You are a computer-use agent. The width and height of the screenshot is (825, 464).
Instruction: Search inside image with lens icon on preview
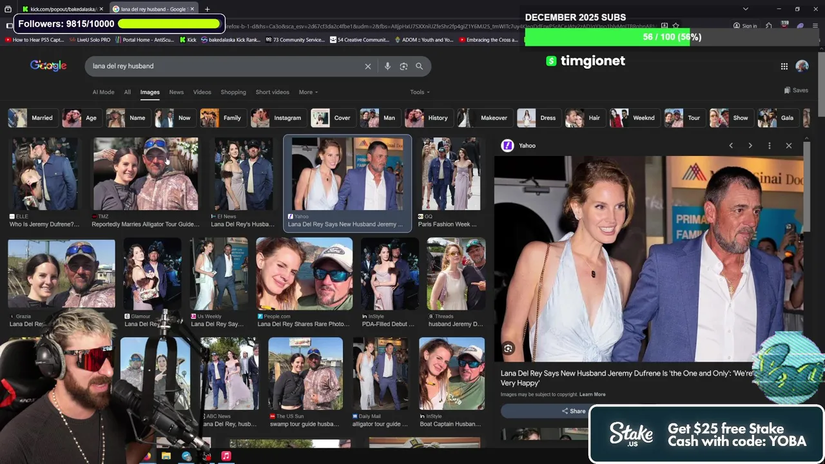(508, 349)
